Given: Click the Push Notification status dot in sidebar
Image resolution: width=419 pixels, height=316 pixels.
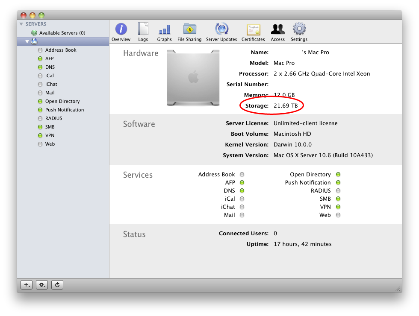Looking at the screenshot, I should click(40, 110).
